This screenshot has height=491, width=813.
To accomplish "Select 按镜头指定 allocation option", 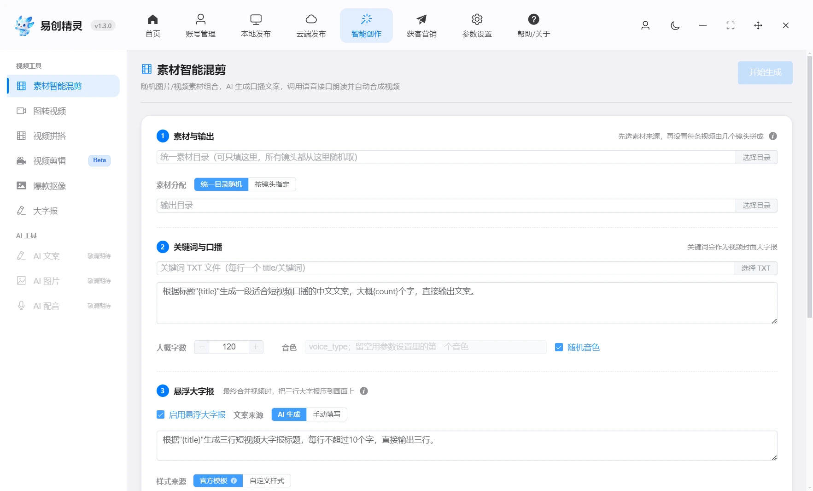I will (272, 184).
